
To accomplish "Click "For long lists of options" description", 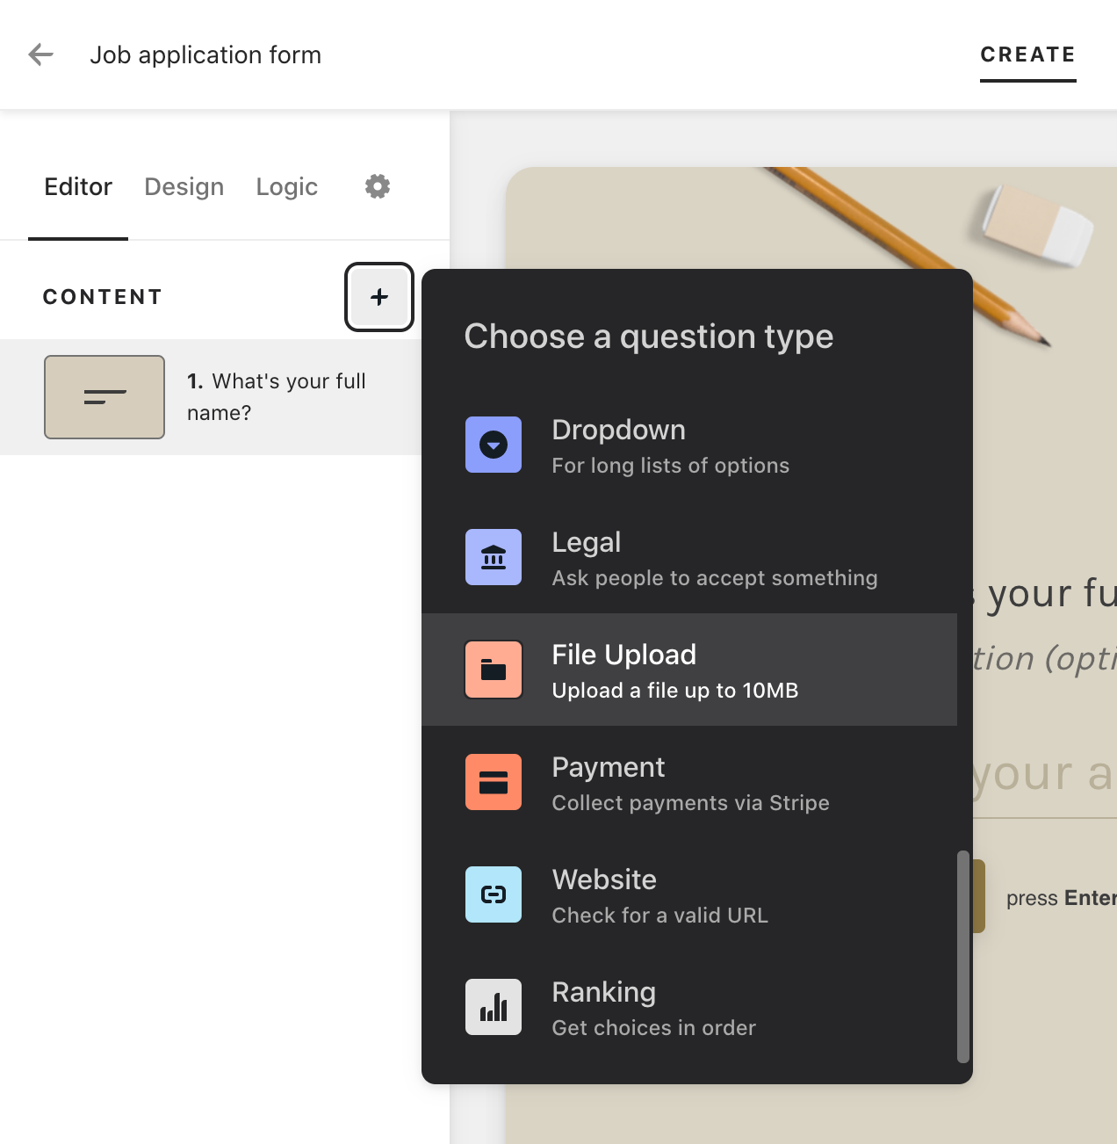I will coord(670,466).
